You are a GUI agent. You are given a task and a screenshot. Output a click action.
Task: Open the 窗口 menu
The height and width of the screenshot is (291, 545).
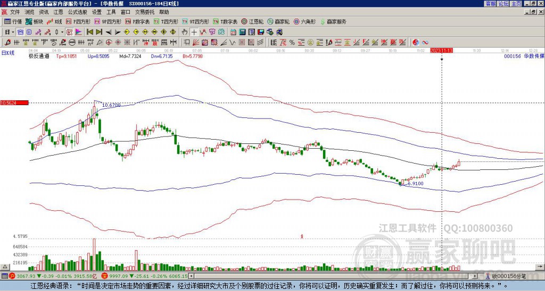pyautogui.click(x=126, y=12)
